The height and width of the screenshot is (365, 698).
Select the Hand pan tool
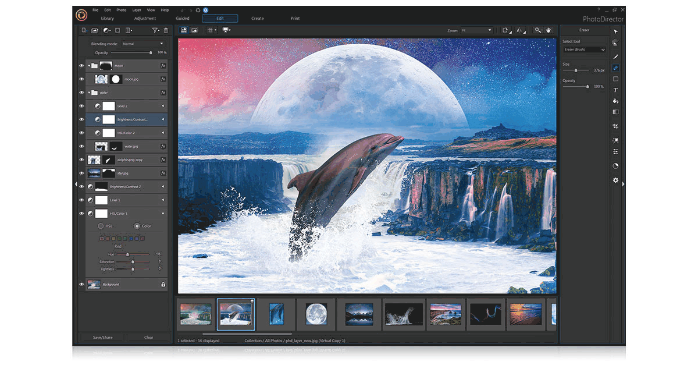coord(549,30)
